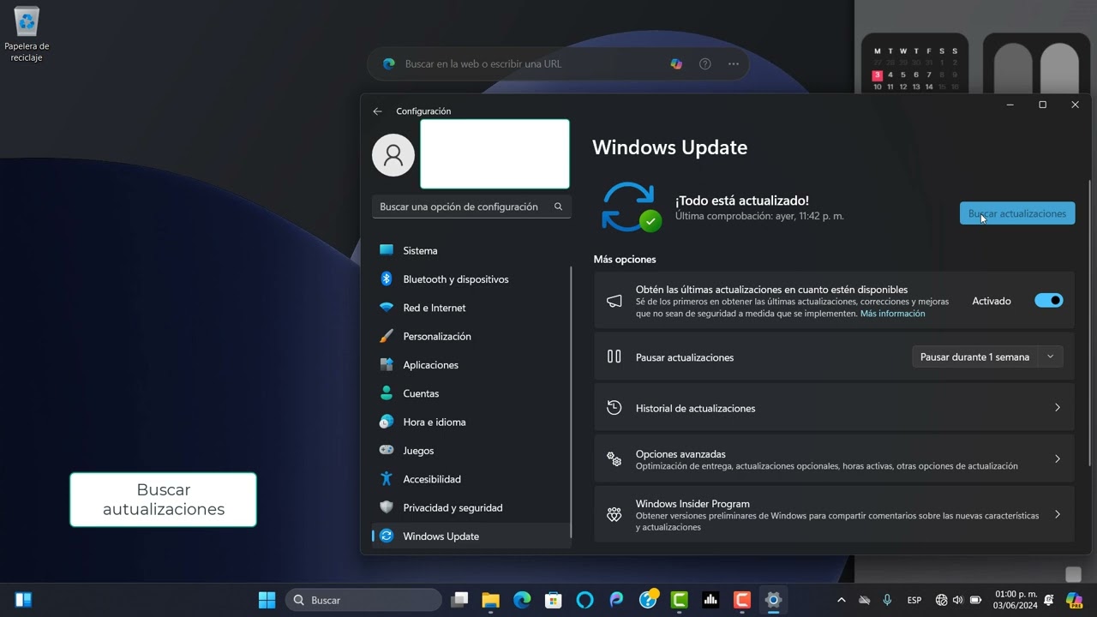Open the clock showing 01:00 p. m.
Viewport: 1097px width, 617px height.
point(1016,600)
